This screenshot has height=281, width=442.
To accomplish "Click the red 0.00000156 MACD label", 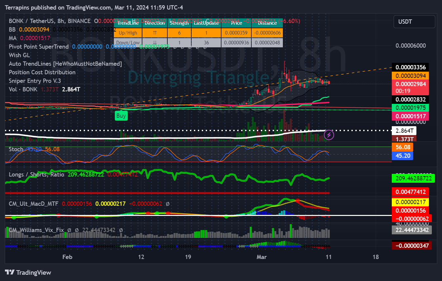I will click(410, 210).
